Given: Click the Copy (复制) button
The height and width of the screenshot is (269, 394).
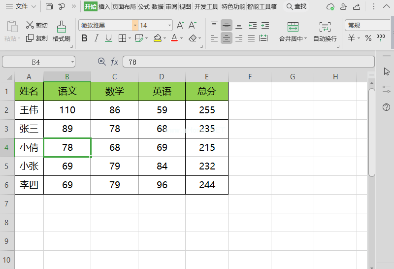Looking at the screenshot, I should click(x=36, y=38).
